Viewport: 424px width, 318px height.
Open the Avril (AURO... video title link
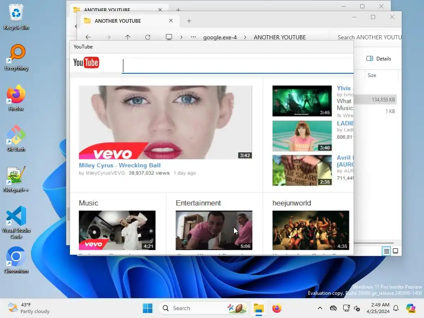click(345, 161)
